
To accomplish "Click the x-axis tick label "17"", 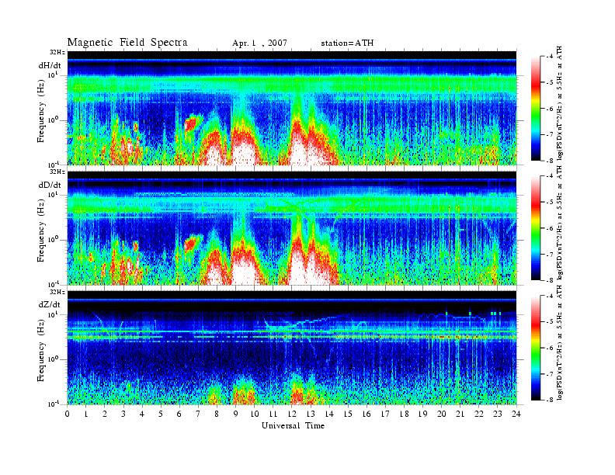I will 386,414.
